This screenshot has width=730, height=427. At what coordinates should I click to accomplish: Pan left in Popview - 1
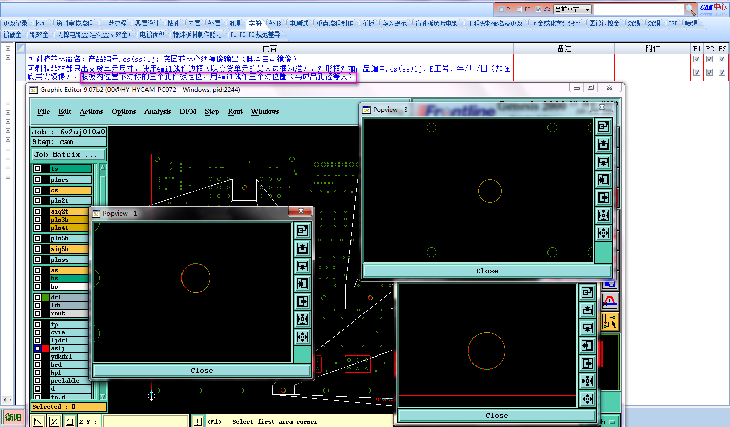click(x=302, y=284)
